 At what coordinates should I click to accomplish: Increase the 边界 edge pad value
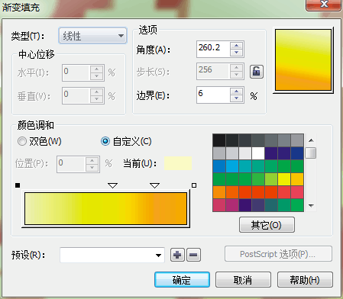pos(237,92)
